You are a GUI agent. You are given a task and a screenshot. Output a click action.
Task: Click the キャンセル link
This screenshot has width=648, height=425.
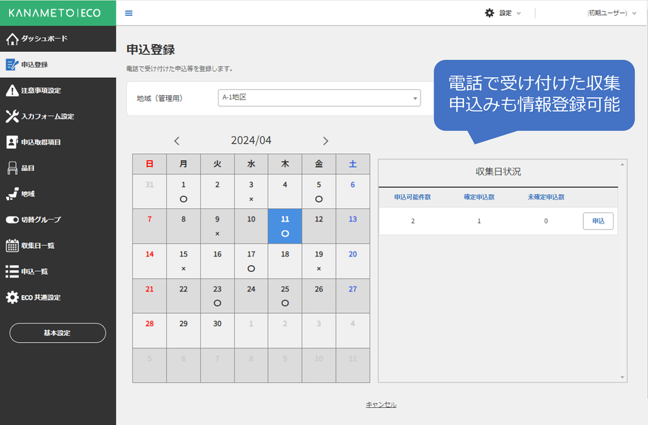(381, 404)
